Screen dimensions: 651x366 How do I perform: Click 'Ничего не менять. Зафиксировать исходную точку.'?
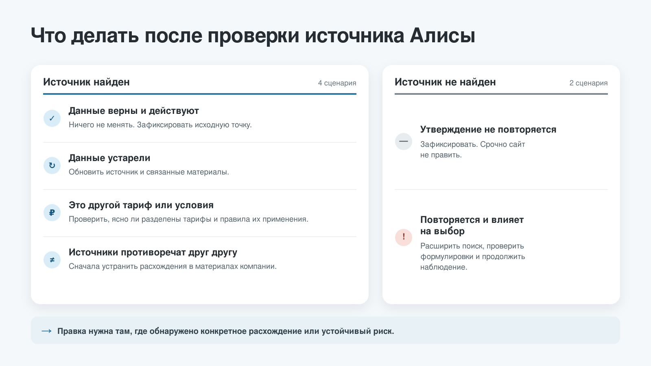tap(160, 125)
